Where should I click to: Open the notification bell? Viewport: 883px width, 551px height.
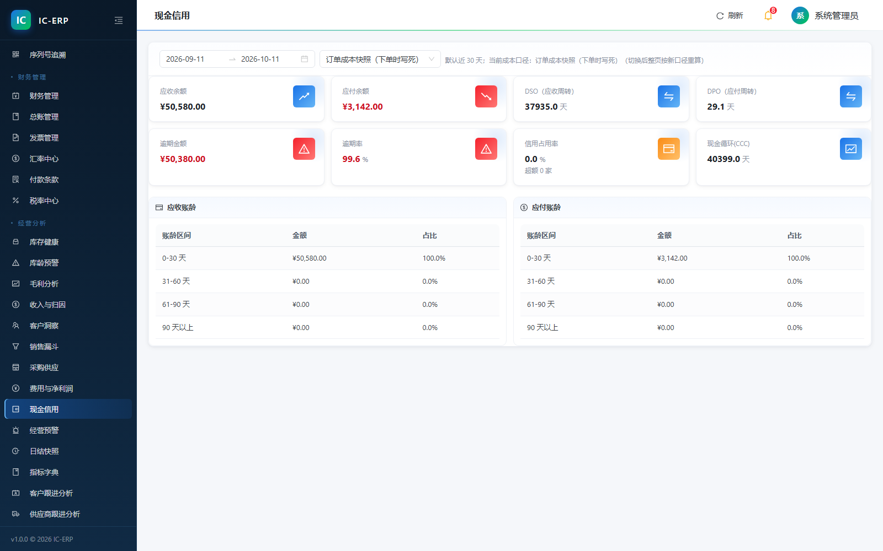[x=768, y=15]
